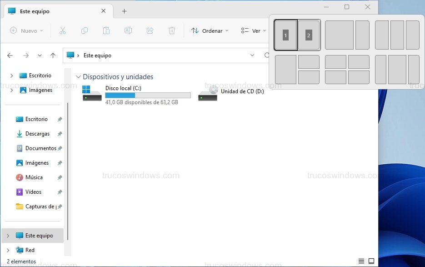Click the Paste icon on the toolbar
Screen dimensions: 425x267
(x=106, y=30)
